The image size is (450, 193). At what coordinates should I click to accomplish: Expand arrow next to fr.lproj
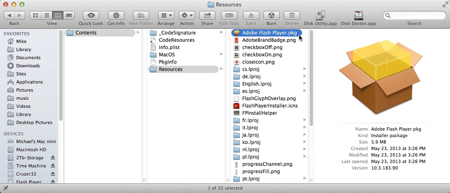(x=305, y=120)
